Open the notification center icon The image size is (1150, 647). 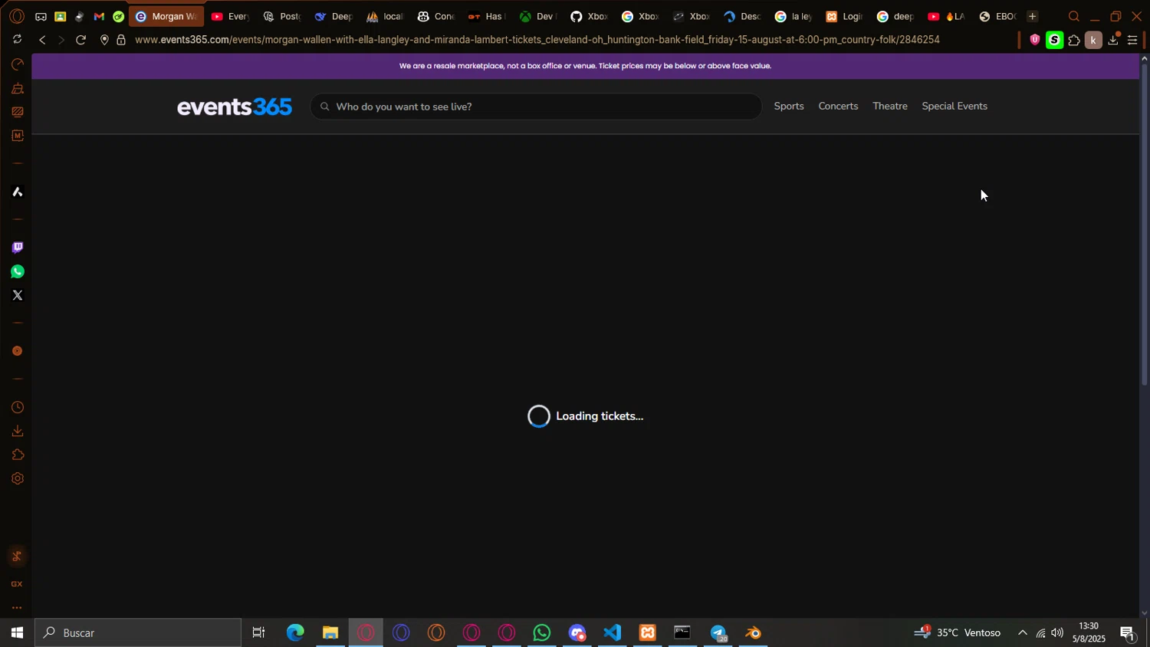pos(1128,632)
